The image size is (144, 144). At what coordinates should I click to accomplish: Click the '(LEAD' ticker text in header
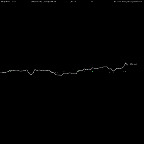[x=73, y=2]
